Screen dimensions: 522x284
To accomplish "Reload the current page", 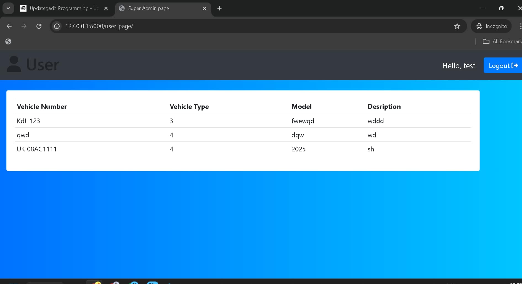I will (x=39, y=26).
